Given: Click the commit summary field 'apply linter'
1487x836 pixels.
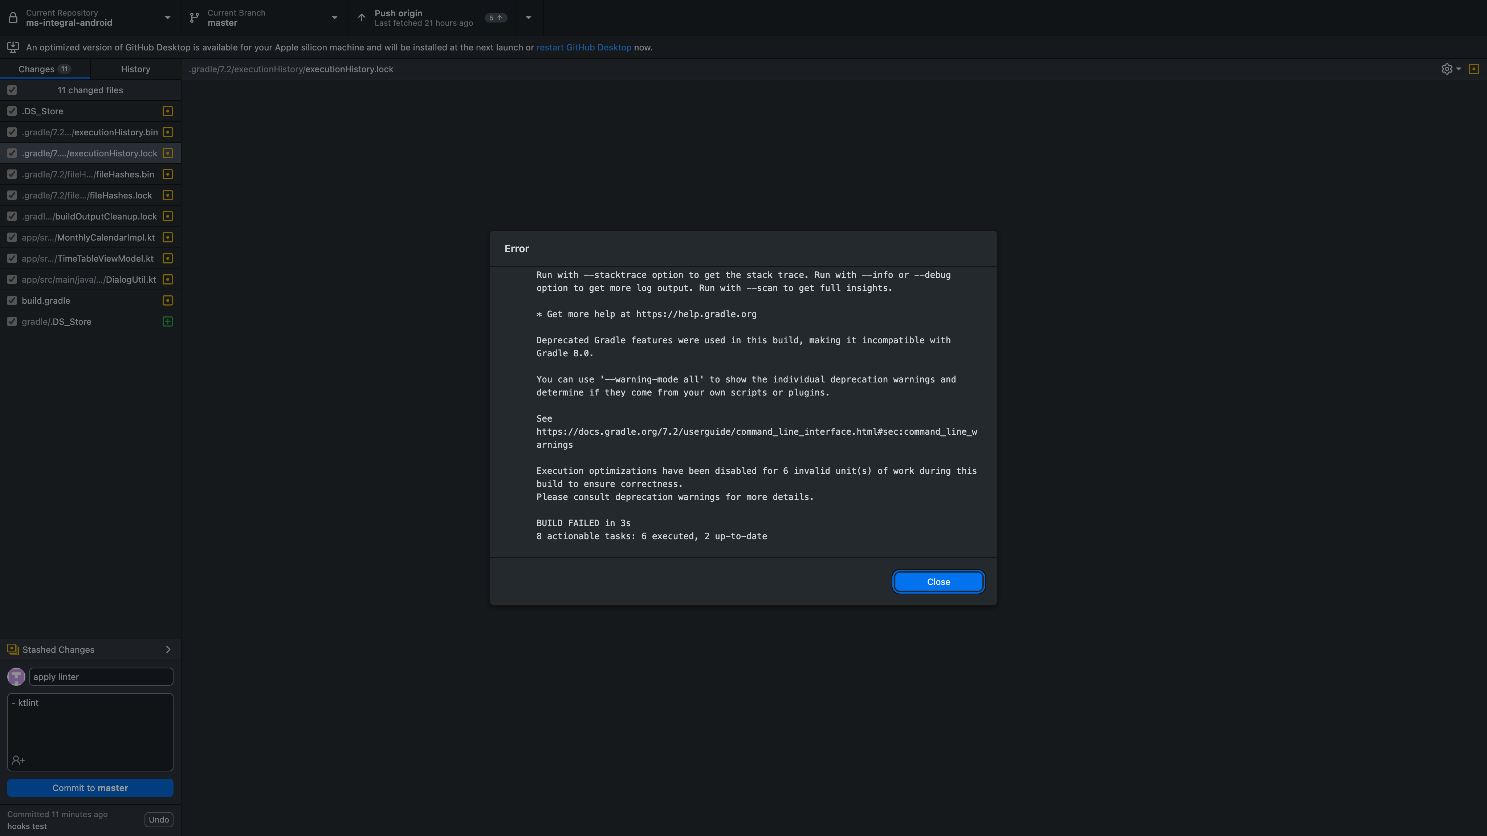Looking at the screenshot, I should click(x=101, y=677).
